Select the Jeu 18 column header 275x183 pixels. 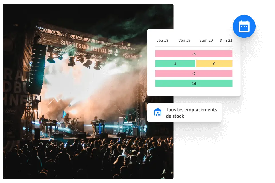(x=162, y=41)
